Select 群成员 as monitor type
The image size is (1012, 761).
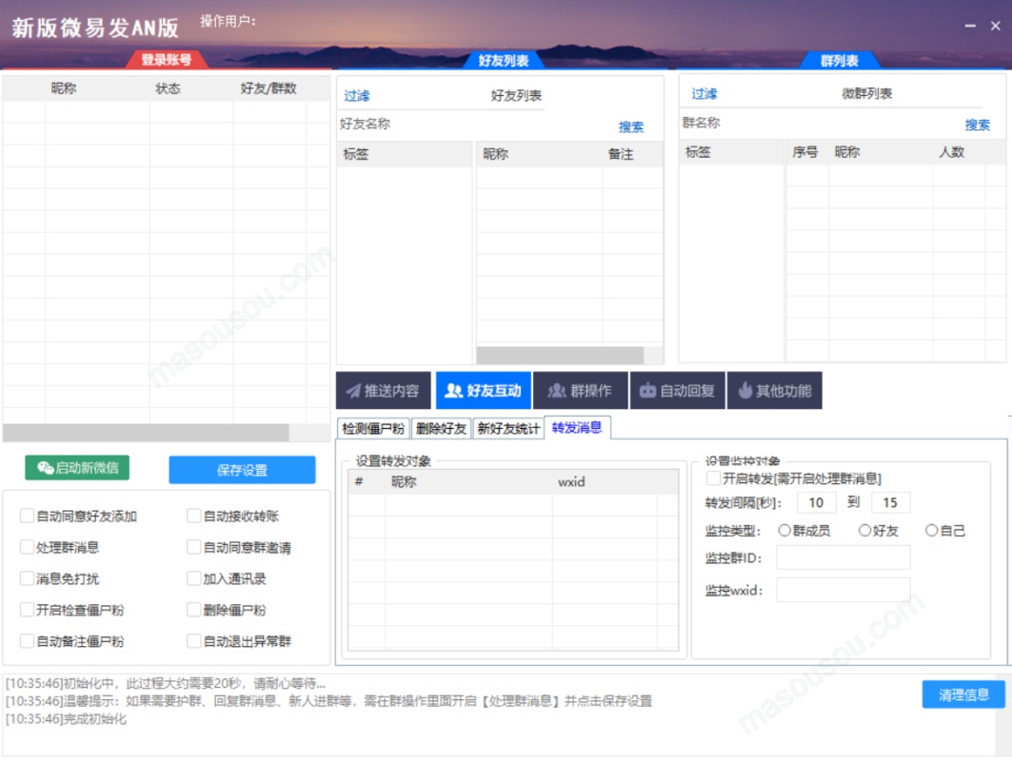pyautogui.click(x=784, y=530)
